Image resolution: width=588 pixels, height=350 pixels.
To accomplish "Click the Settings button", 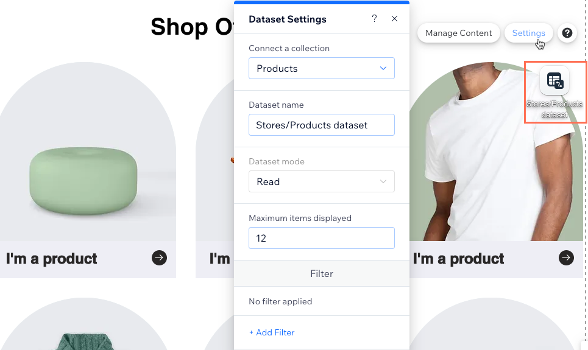I will (528, 33).
